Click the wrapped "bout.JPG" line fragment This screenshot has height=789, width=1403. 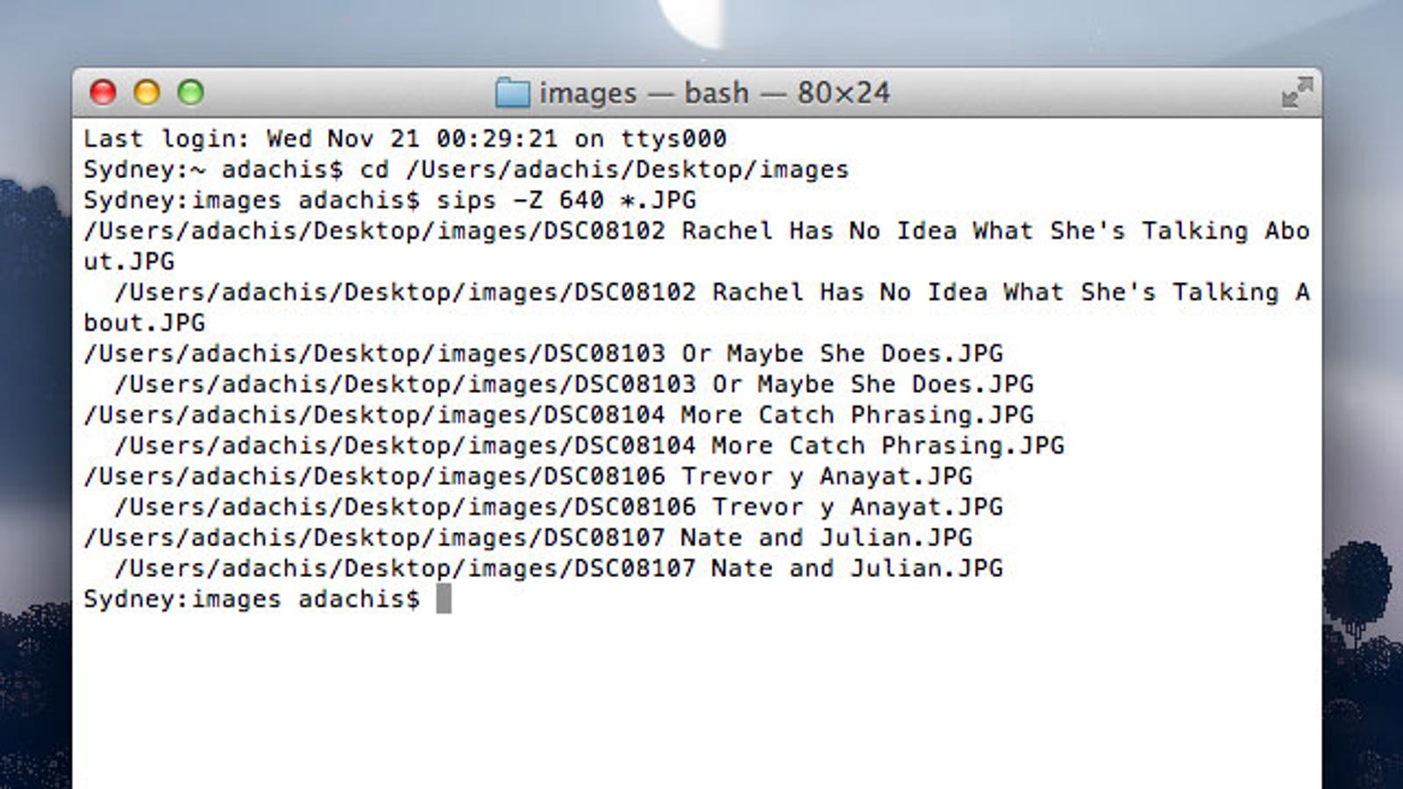coord(144,323)
